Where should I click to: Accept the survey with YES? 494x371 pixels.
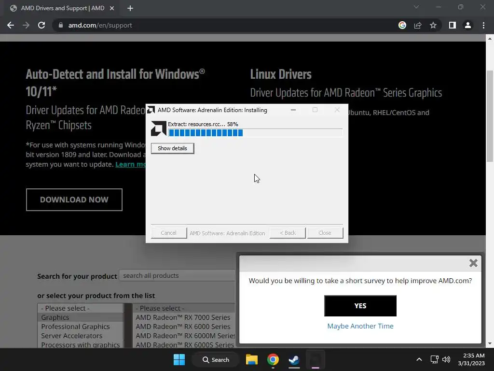point(360,306)
